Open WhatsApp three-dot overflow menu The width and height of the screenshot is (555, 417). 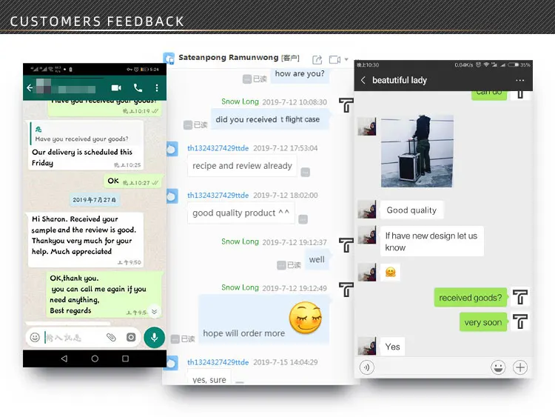157,87
